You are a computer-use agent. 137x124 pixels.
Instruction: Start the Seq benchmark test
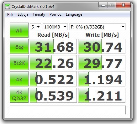point(19,46)
